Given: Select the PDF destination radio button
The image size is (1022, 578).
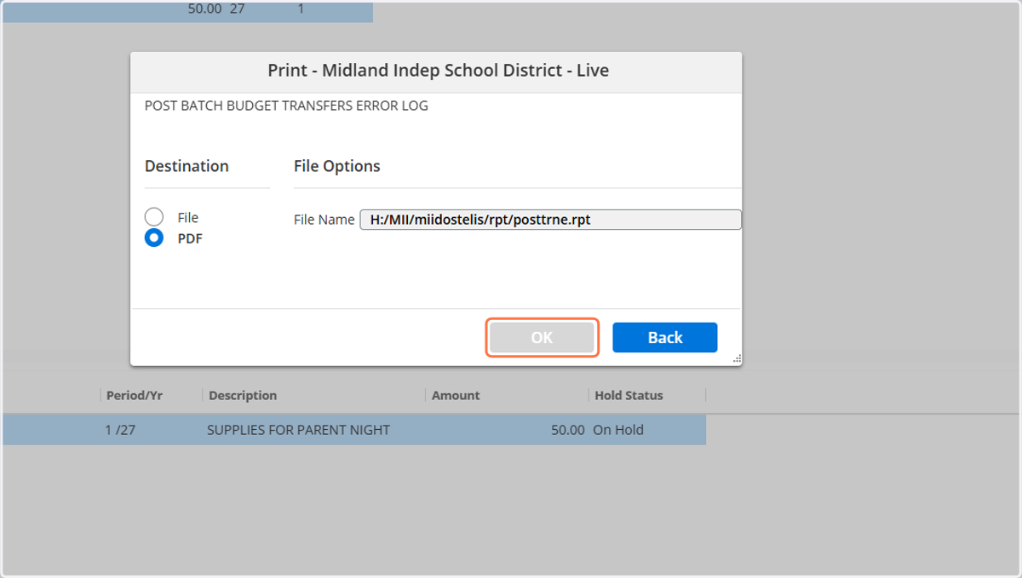Looking at the screenshot, I should (x=154, y=238).
